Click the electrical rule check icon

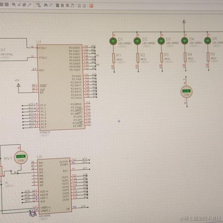tap(84, 6)
